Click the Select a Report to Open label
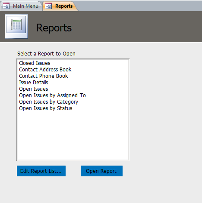Screen dimensions: 202x203 [x=46, y=54]
